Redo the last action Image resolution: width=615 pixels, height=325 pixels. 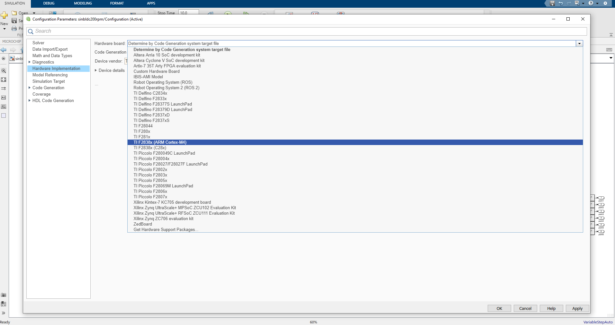[x=569, y=3]
